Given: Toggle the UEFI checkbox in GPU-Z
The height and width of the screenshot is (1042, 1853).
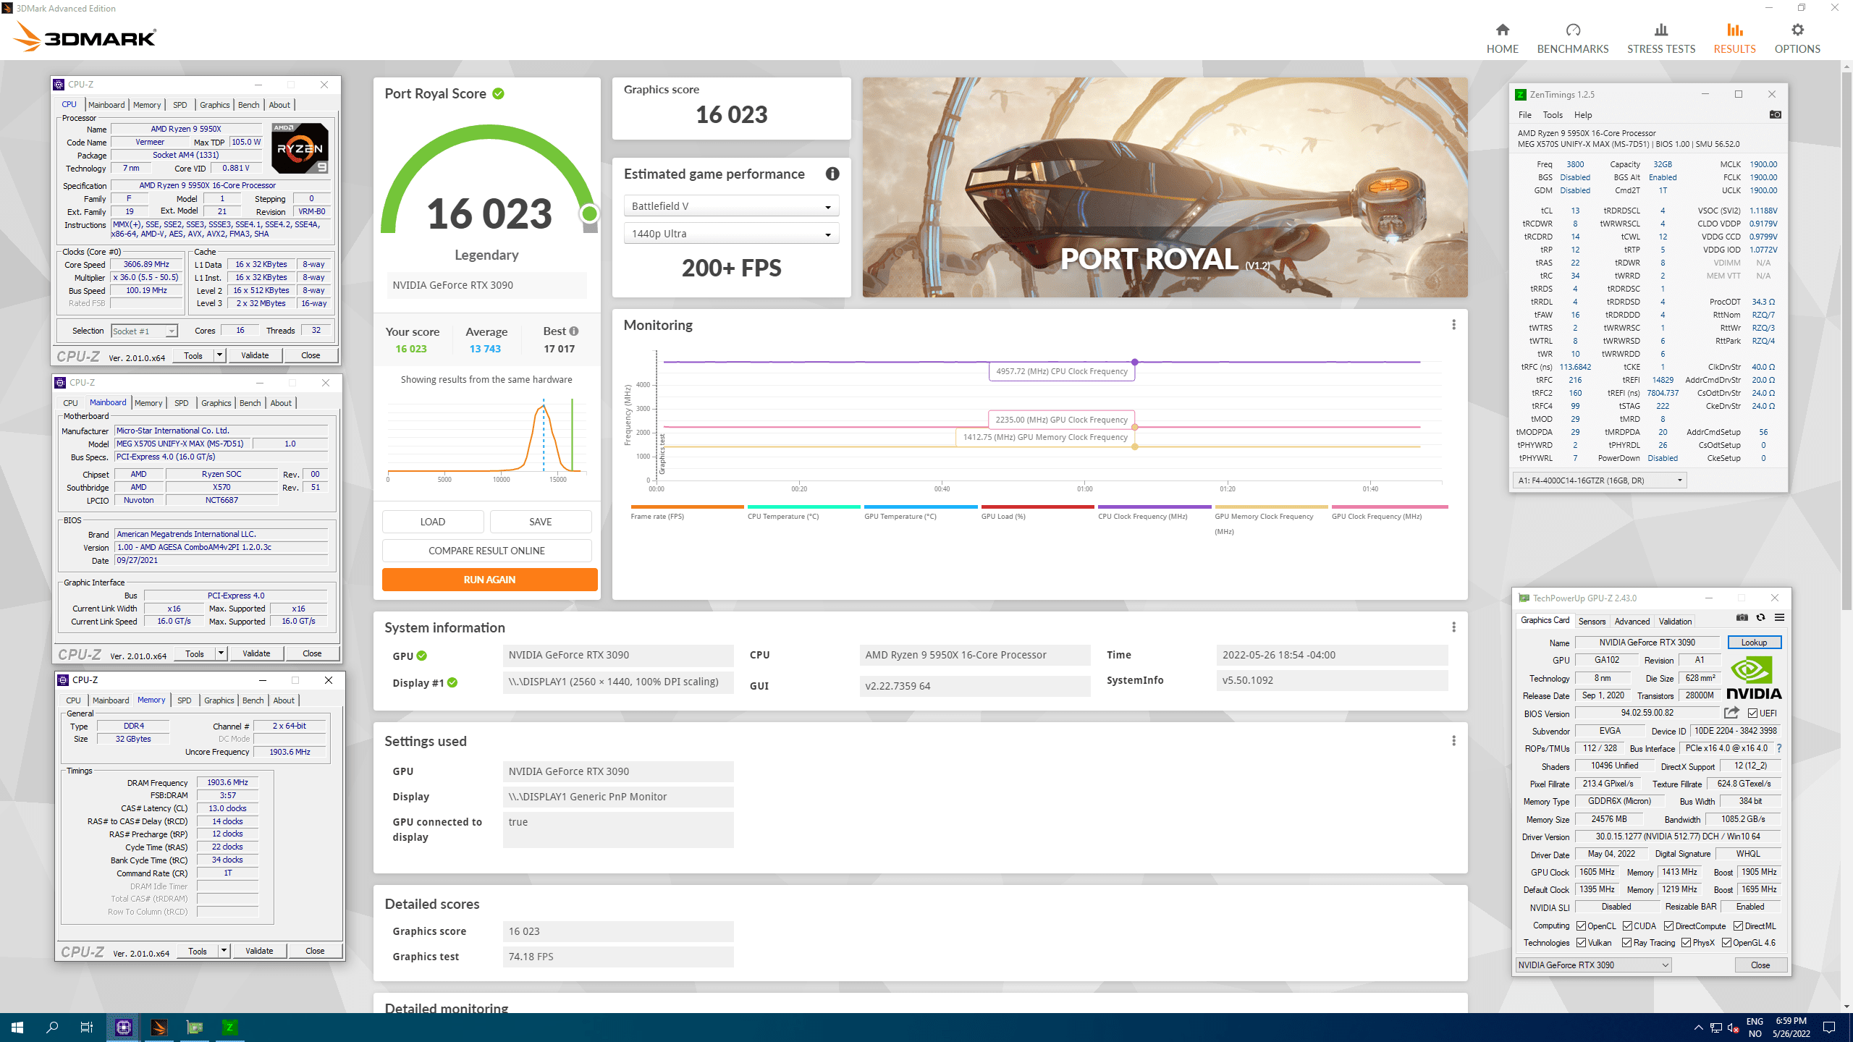Looking at the screenshot, I should (x=1752, y=713).
